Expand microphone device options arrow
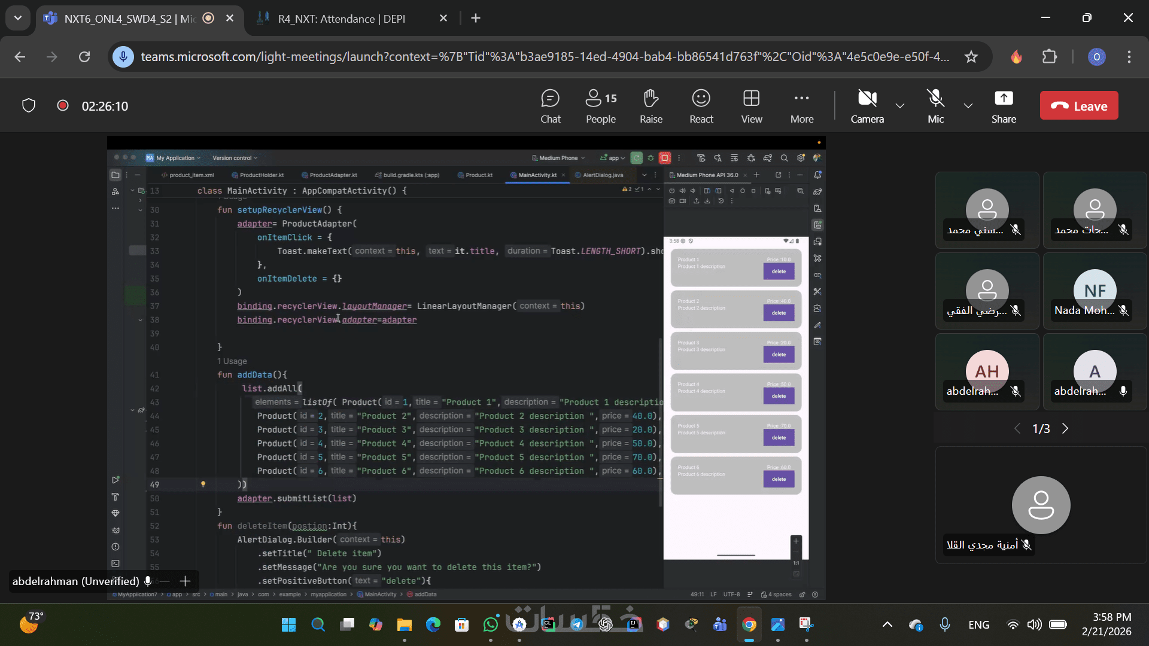 [x=968, y=106]
